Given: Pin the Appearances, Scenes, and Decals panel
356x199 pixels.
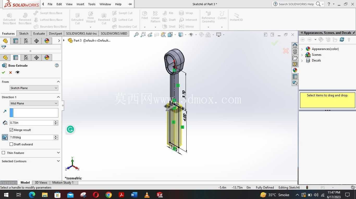Looking at the screenshot, I should click(354, 33).
